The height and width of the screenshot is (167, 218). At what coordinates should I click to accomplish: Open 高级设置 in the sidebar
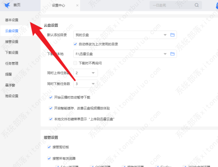(12, 96)
